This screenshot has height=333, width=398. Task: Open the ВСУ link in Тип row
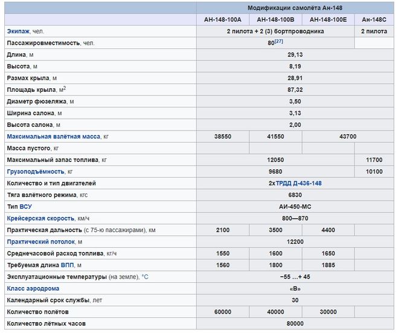pyautogui.click(x=25, y=207)
